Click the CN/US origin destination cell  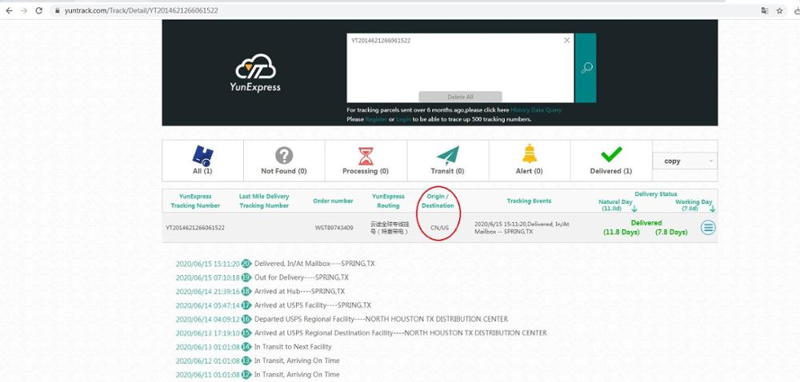point(439,228)
